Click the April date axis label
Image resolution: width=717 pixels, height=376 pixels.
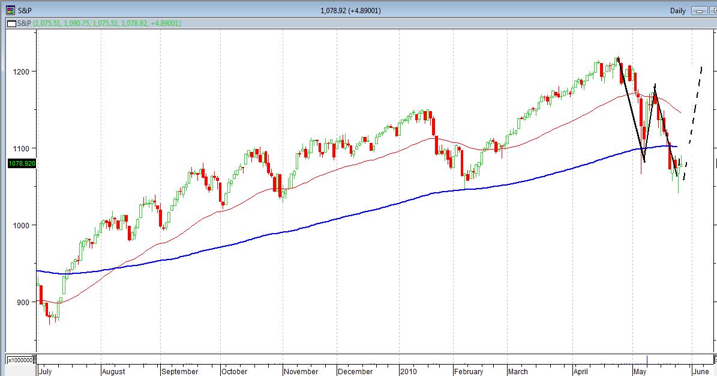[x=581, y=371]
